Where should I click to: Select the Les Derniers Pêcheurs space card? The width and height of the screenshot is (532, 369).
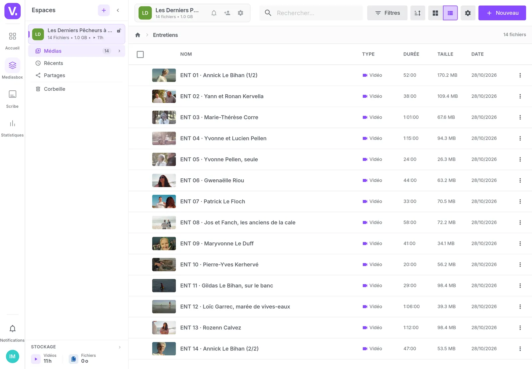coord(76,34)
